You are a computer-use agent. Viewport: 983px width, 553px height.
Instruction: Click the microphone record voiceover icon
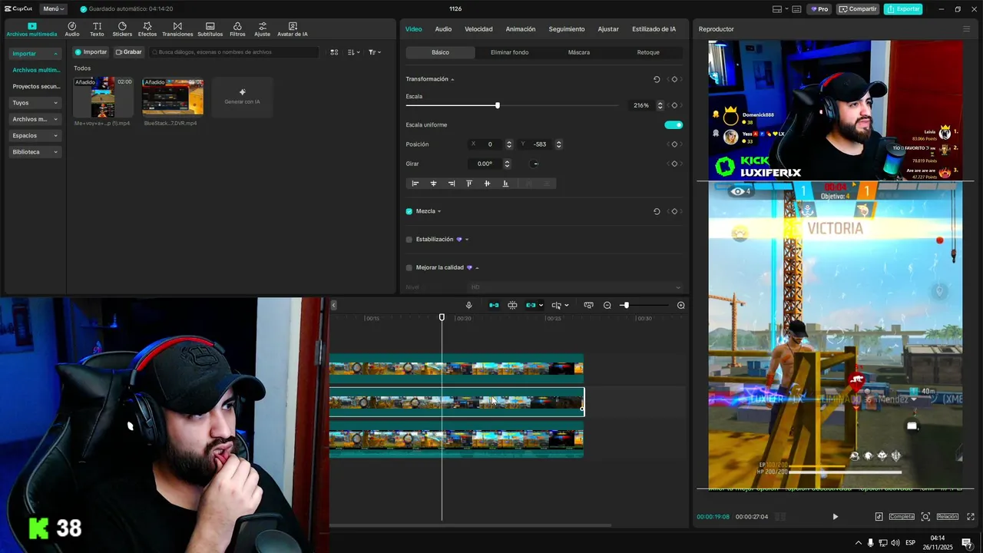coord(468,305)
